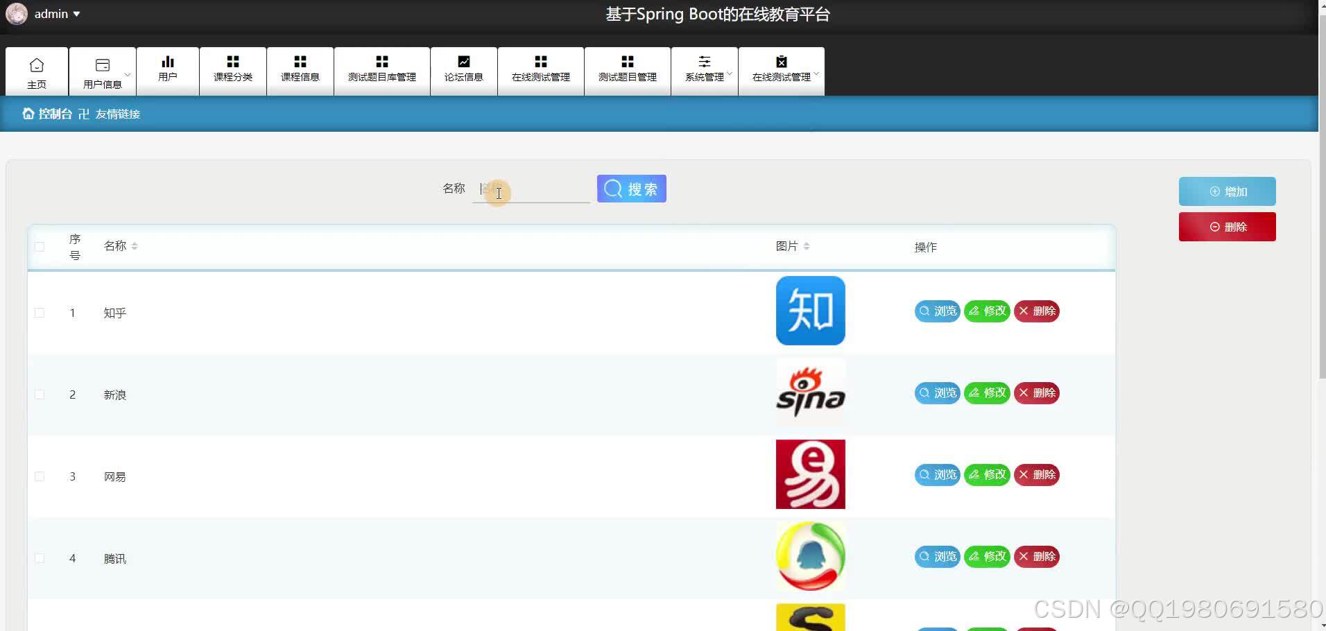Viewport: 1326px width, 631px height.
Task: Expand the 系统管理 dropdown chevron
Action: (x=730, y=73)
